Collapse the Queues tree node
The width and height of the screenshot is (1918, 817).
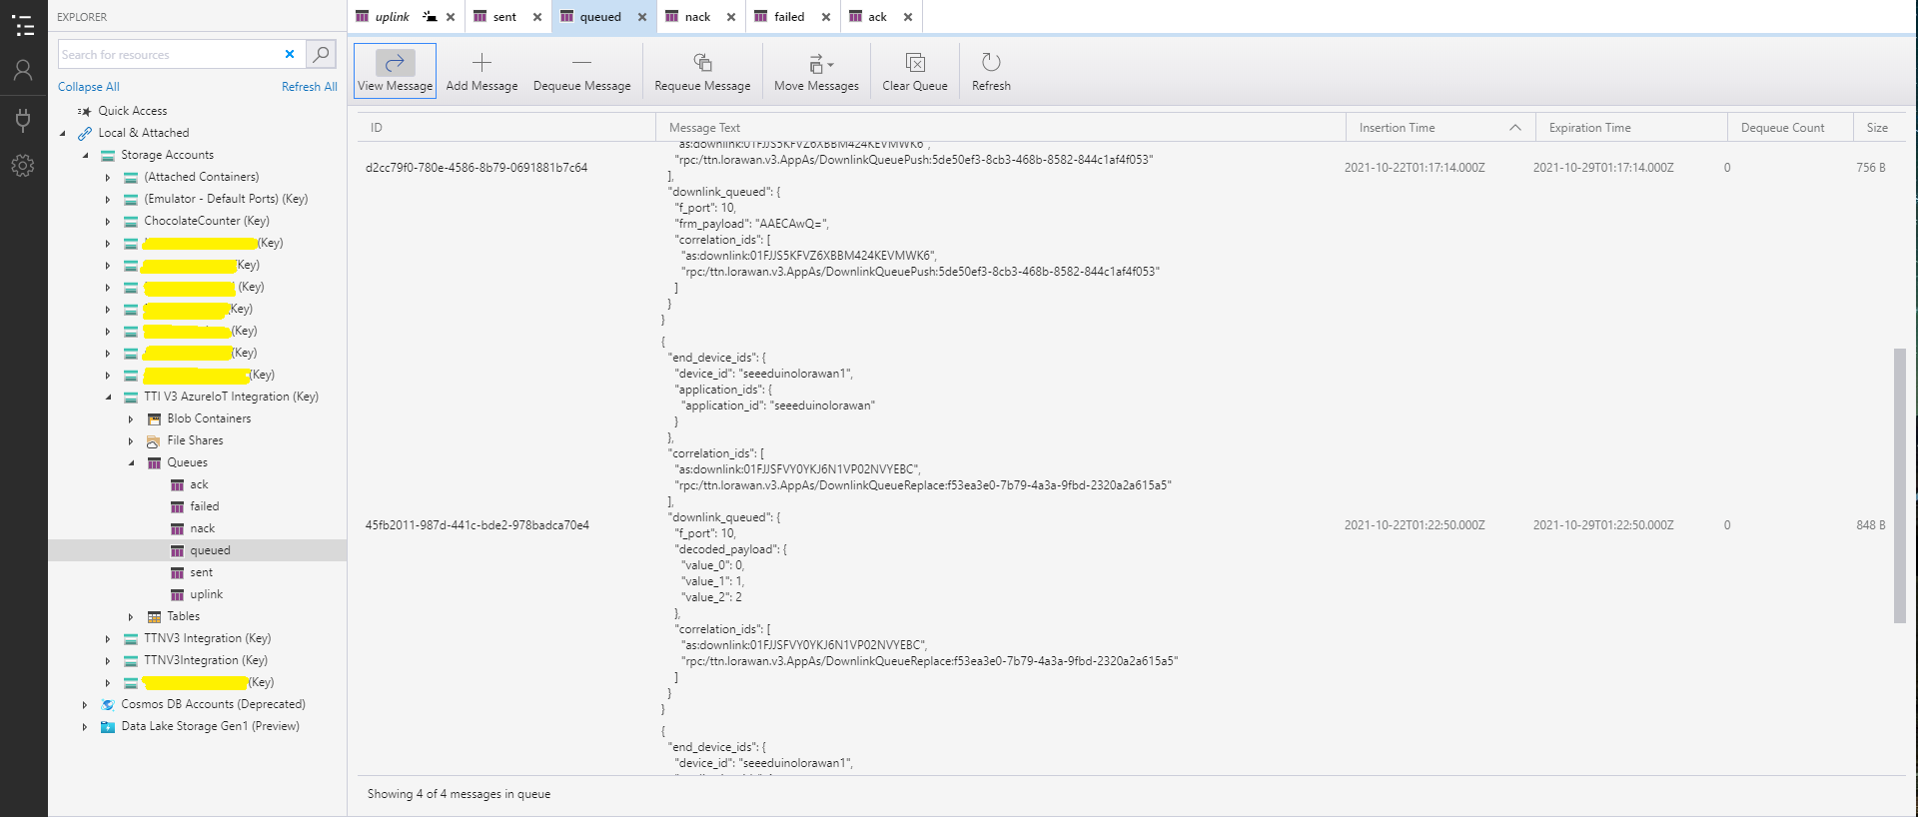[x=131, y=463]
